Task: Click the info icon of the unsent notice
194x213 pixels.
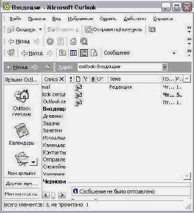Action: tap(75, 191)
